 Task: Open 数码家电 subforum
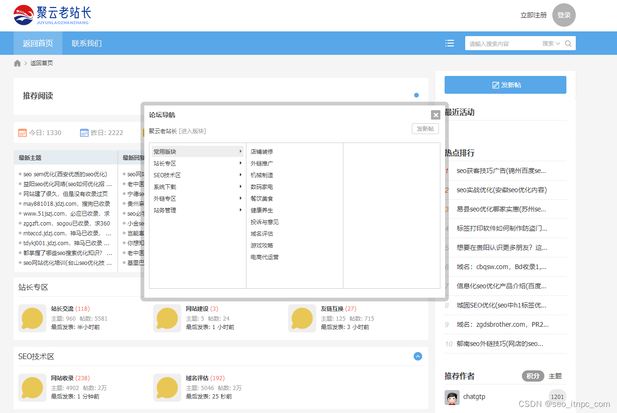coord(262,187)
